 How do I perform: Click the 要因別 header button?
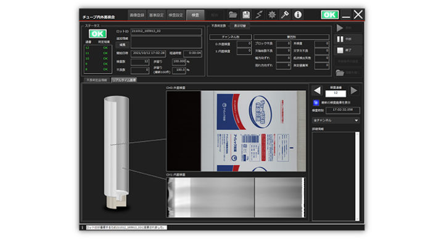point(291,37)
